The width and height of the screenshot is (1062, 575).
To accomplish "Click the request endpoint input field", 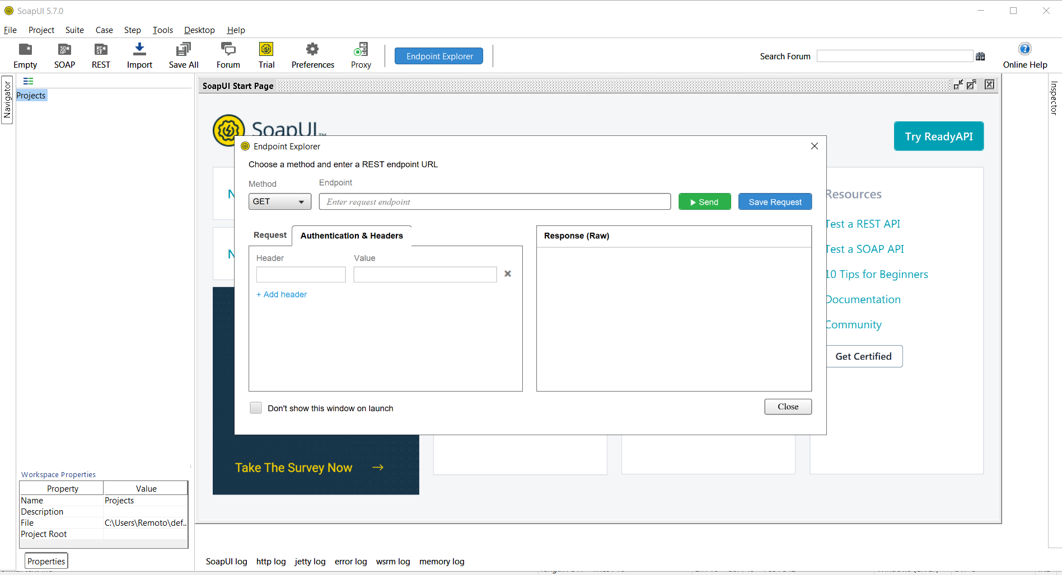I will [494, 202].
